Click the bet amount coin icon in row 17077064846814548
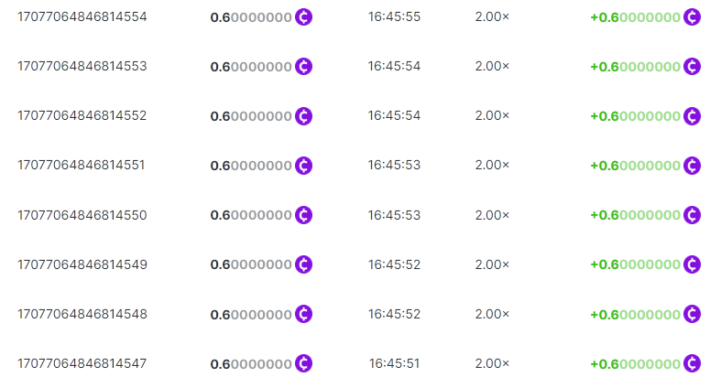This screenshot has height=388, width=721. pyautogui.click(x=304, y=314)
